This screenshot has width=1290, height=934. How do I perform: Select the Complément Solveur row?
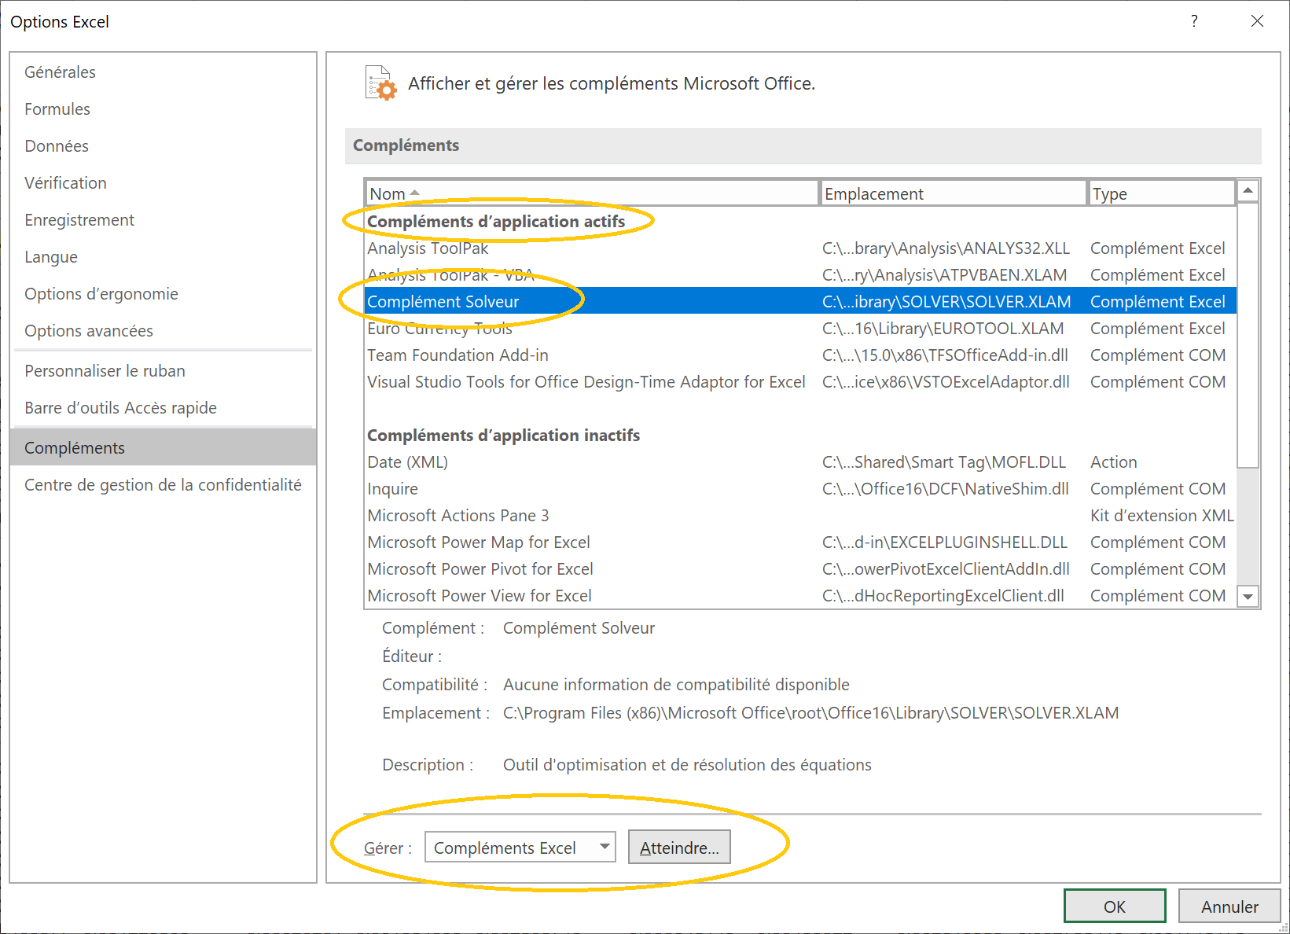point(800,302)
